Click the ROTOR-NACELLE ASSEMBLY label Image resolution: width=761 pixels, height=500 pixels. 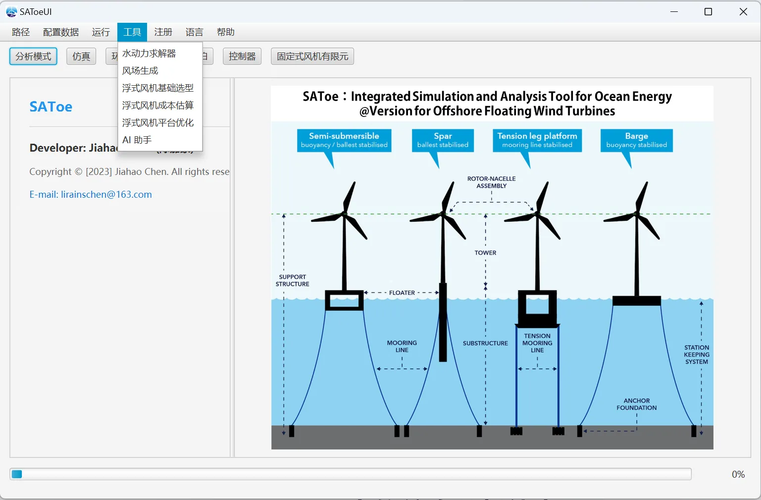click(x=492, y=182)
